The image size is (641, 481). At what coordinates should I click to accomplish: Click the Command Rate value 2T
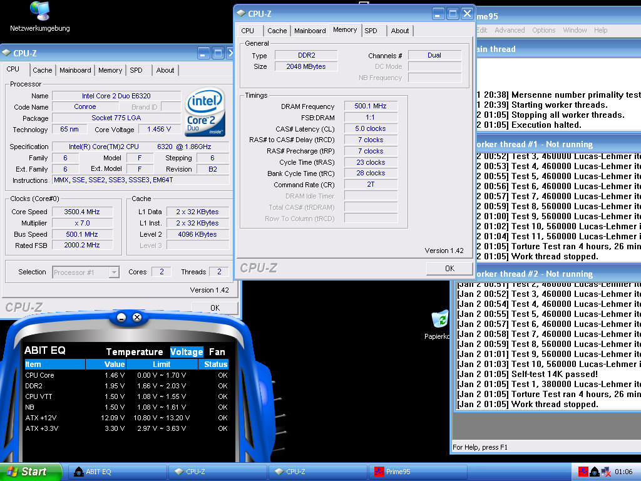(x=371, y=185)
